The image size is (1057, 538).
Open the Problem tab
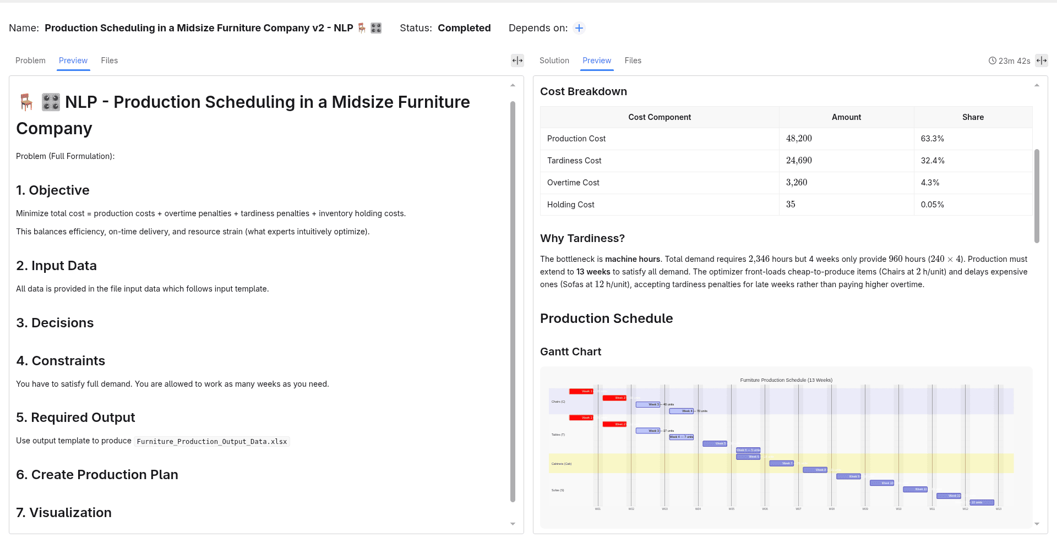pos(30,61)
